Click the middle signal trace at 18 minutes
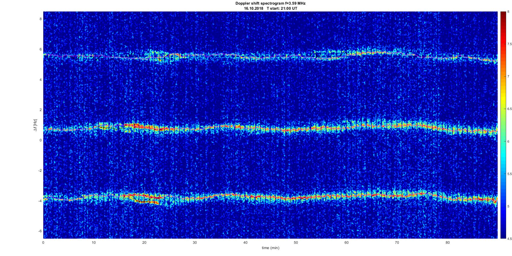 134,126
